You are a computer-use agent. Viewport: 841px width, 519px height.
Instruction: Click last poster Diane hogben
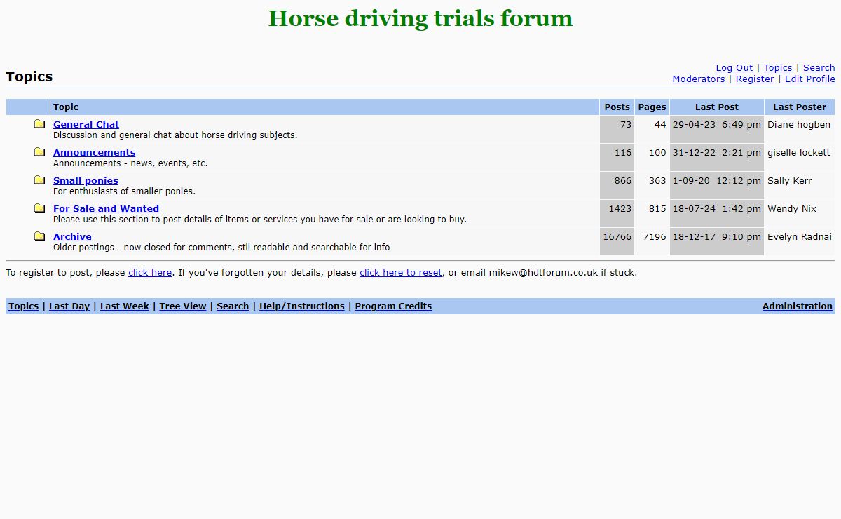tap(799, 125)
